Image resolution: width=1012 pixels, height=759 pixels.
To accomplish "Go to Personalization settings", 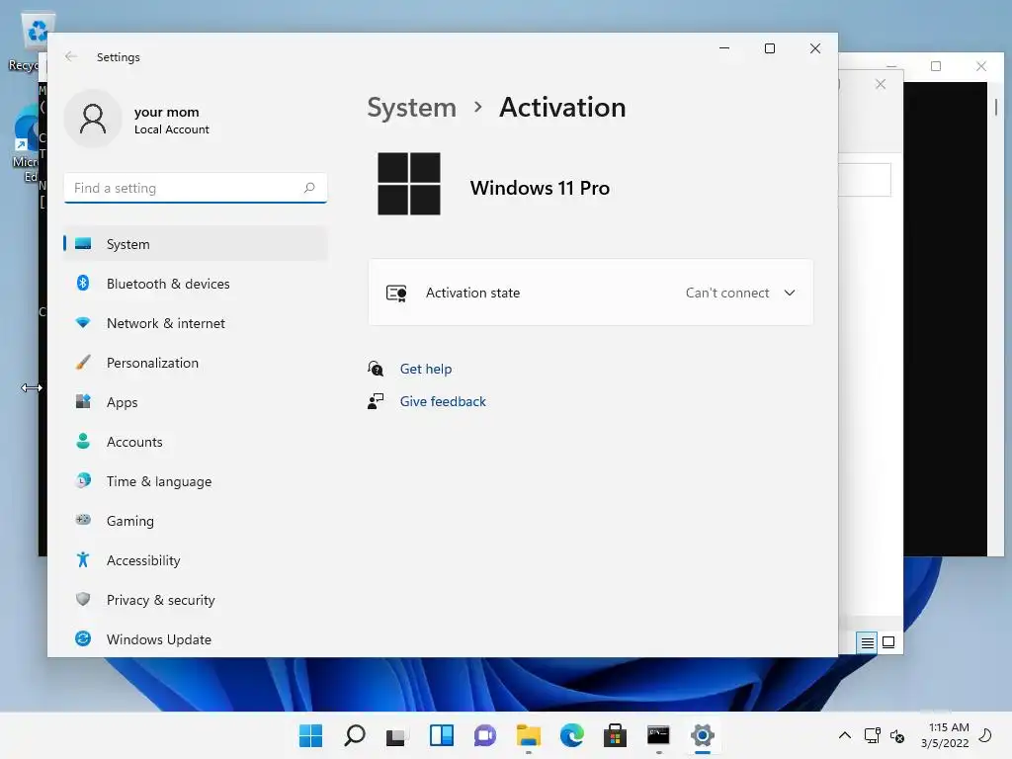I will point(196,362).
